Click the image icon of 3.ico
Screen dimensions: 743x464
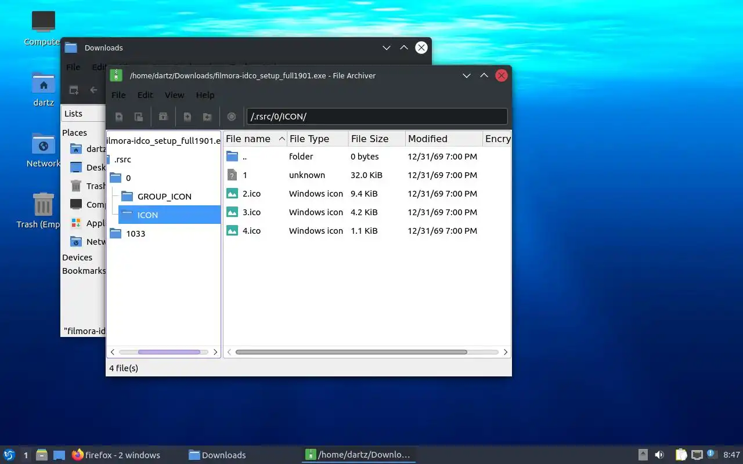pos(232,212)
